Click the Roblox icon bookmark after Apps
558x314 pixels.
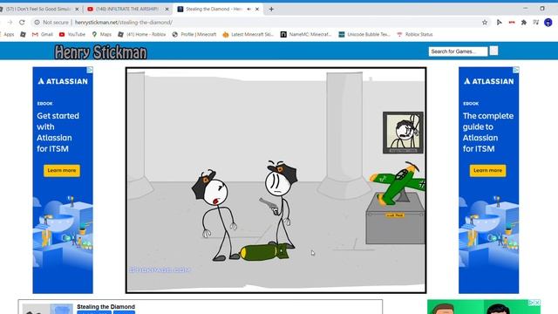24,35
